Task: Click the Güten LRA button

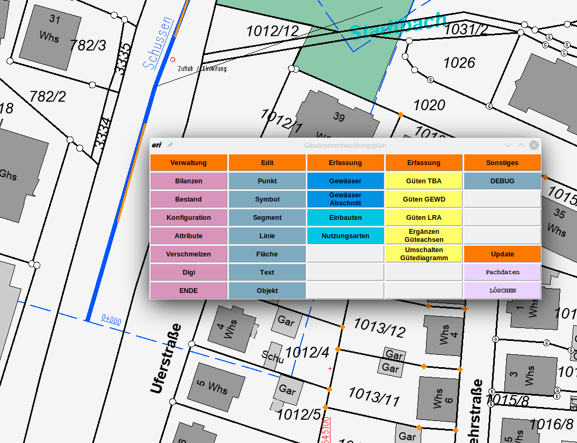Action: pos(424,218)
